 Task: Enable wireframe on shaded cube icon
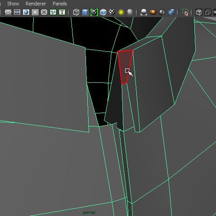click(103, 12)
